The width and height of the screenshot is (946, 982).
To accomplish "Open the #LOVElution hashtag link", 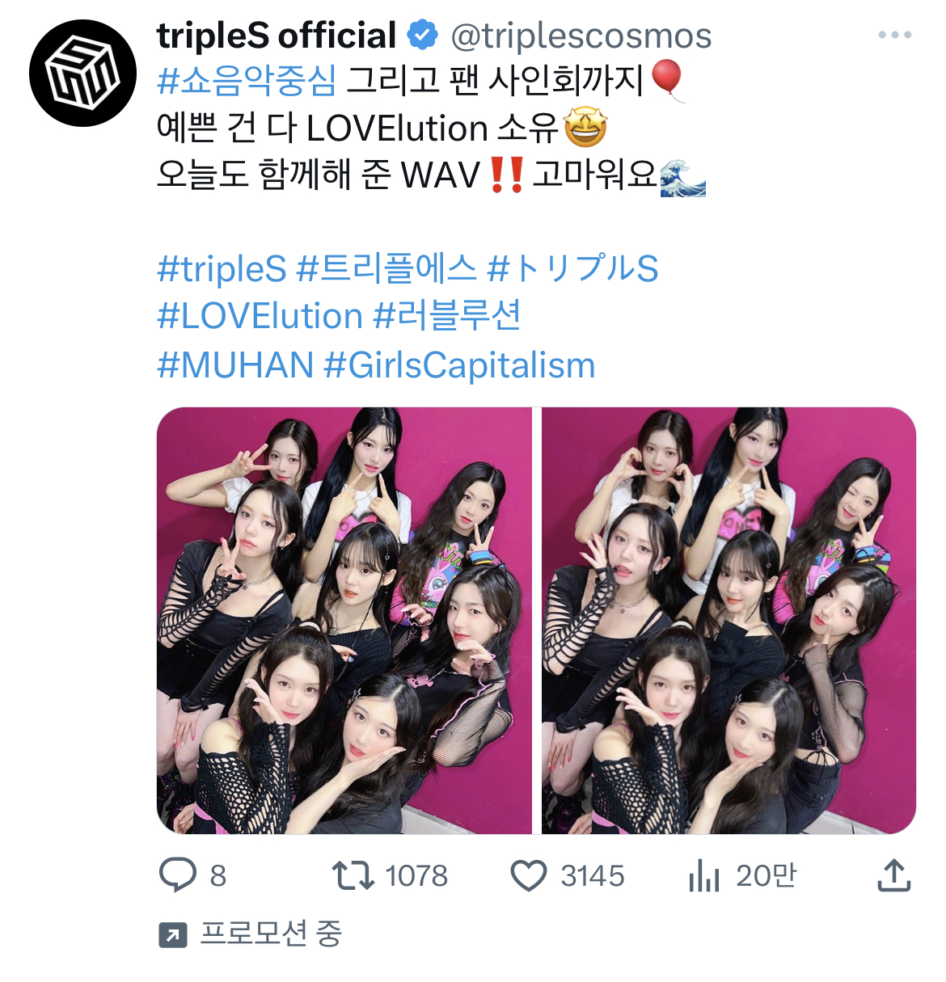I will 260,316.
